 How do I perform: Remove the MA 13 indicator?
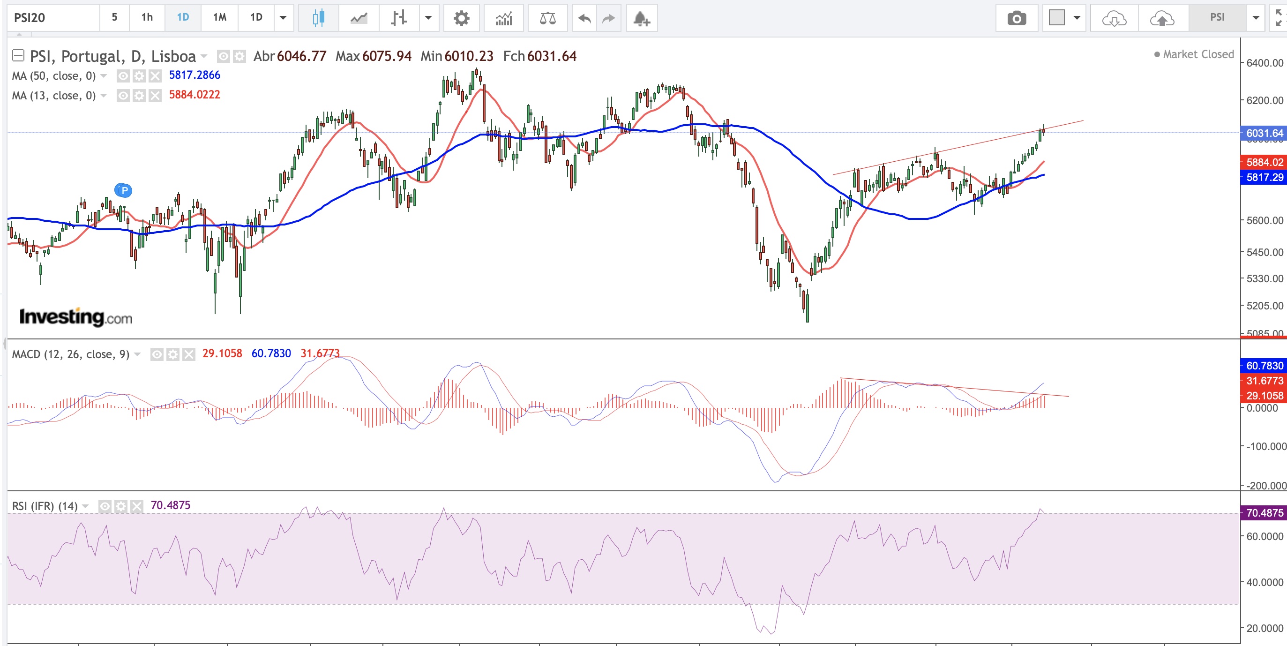156,95
